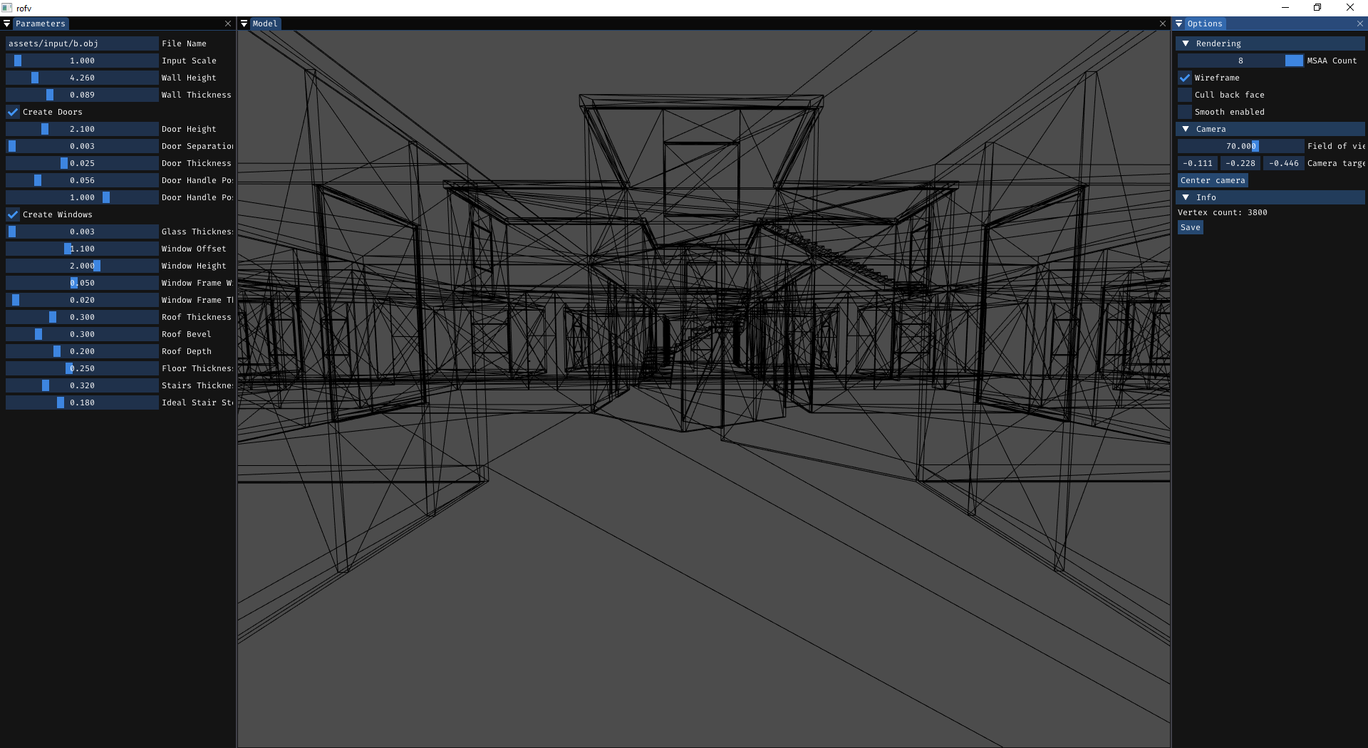Close the Model panel
1368x748 pixels.
point(1163,24)
